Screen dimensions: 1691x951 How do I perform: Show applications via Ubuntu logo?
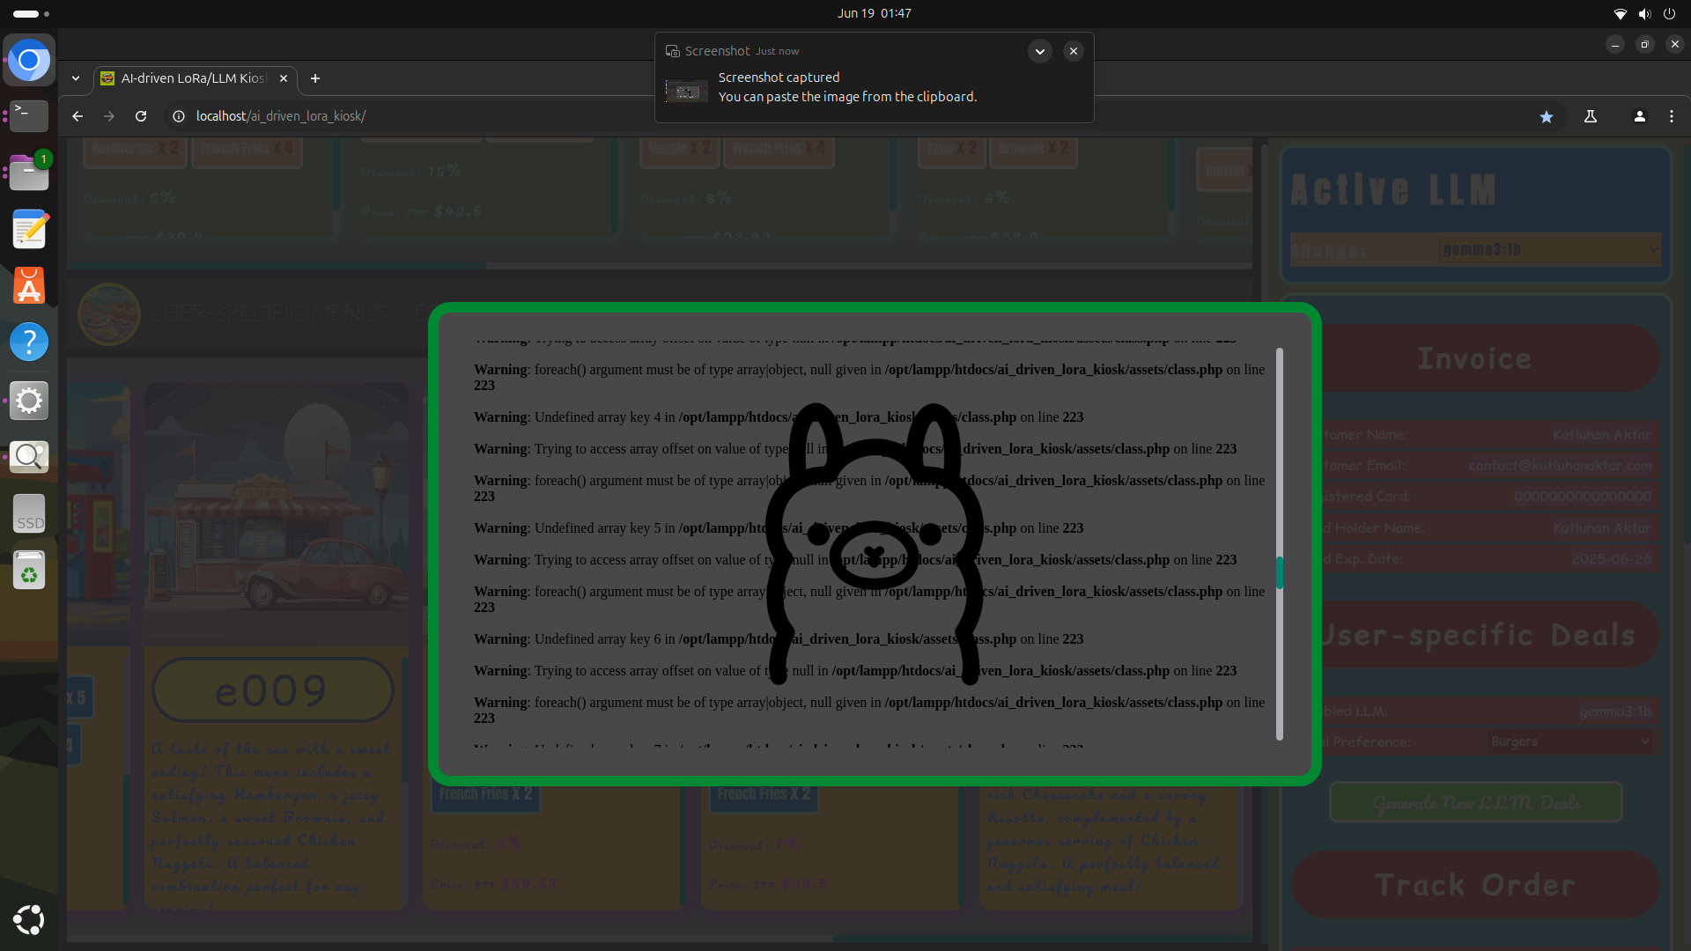[29, 919]
